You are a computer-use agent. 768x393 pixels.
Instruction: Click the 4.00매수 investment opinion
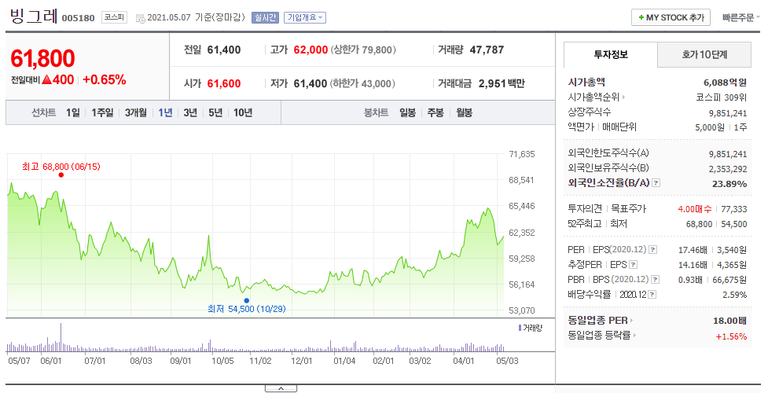click(695, 209)
